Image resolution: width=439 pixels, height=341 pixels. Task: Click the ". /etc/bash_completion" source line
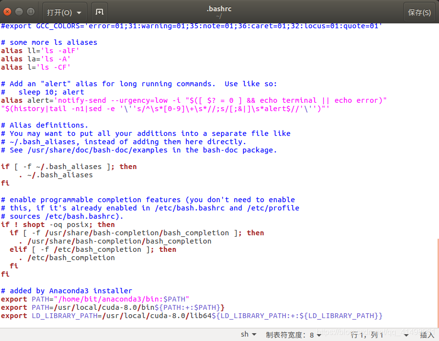67,258
